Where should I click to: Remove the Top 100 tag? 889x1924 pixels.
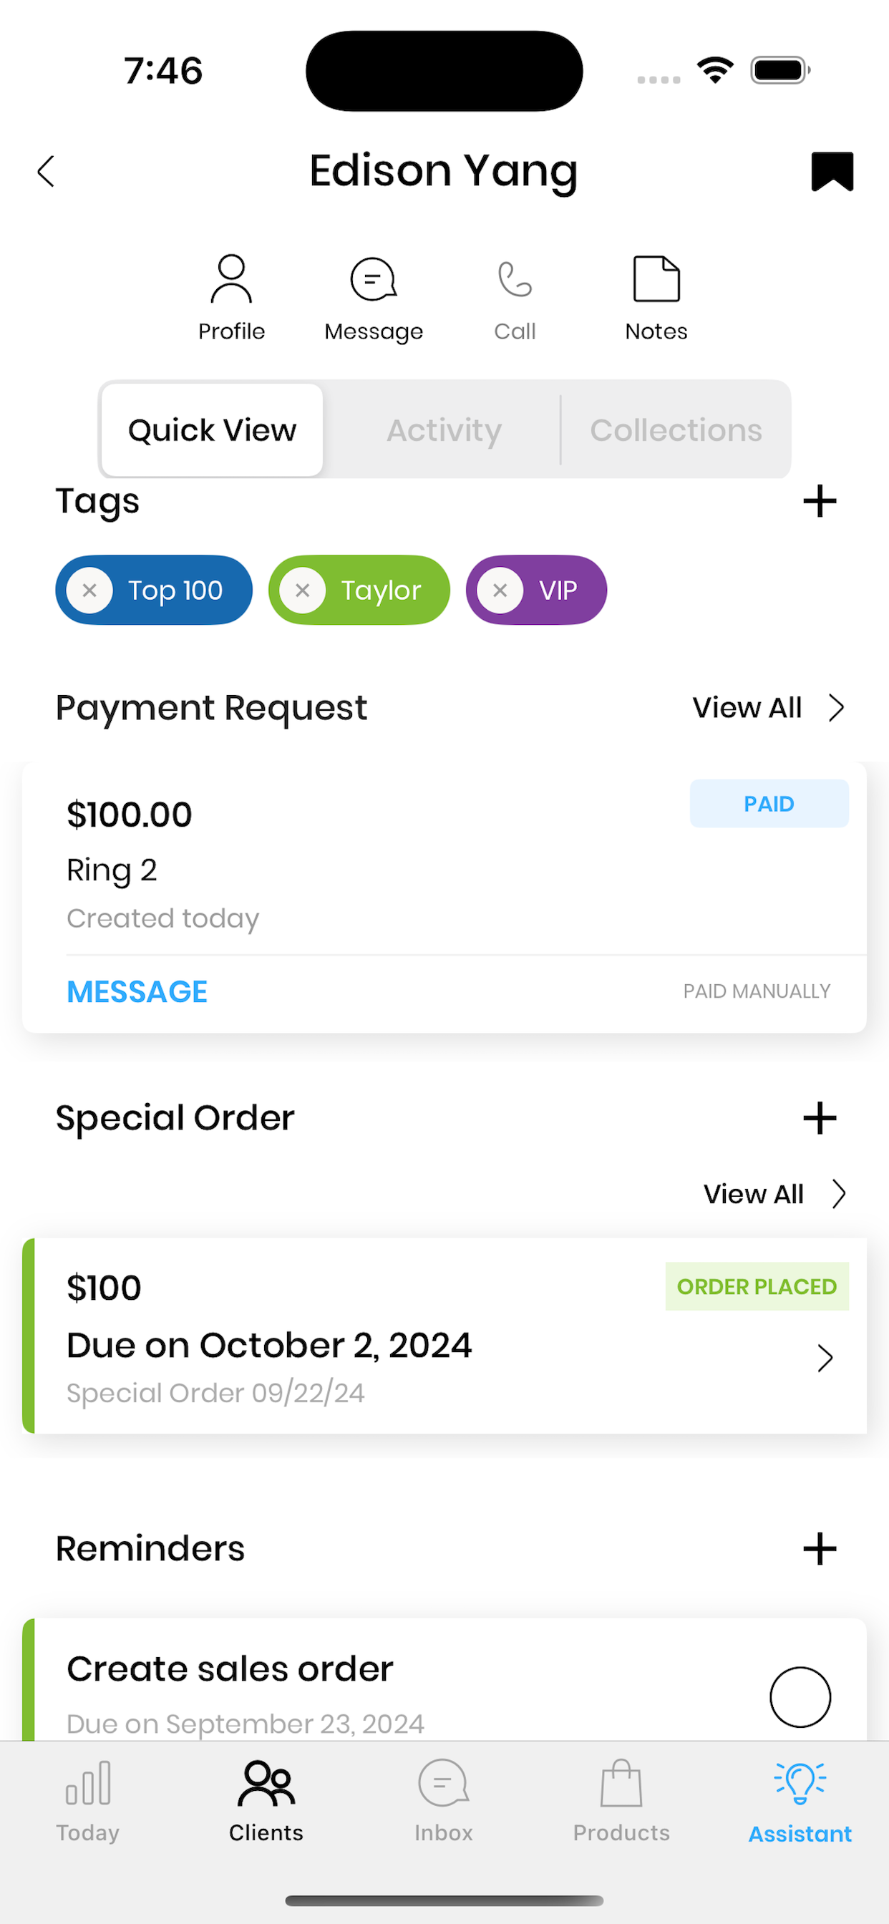(89, 590)
